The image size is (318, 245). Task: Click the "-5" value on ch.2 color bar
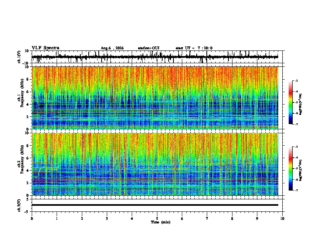pos(296,169)
